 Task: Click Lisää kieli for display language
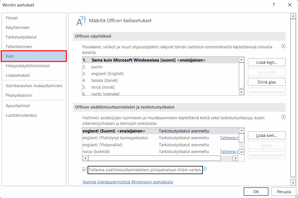coord(267,62)
